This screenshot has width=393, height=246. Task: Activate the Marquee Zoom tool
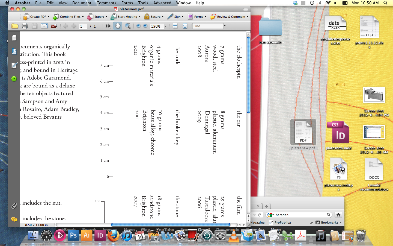click(x=127, y=26)
